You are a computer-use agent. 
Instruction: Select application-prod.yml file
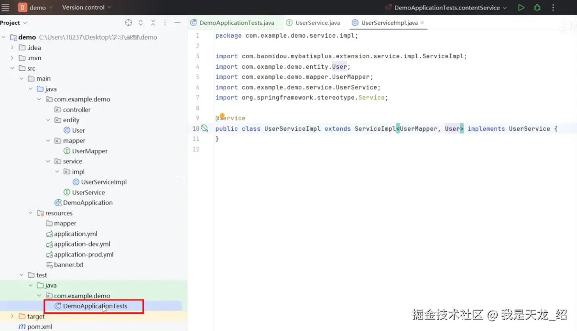tap(84, 255)
